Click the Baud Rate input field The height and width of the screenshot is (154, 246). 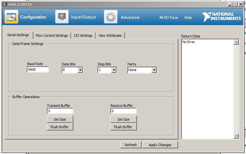click(x=38, y=69)
